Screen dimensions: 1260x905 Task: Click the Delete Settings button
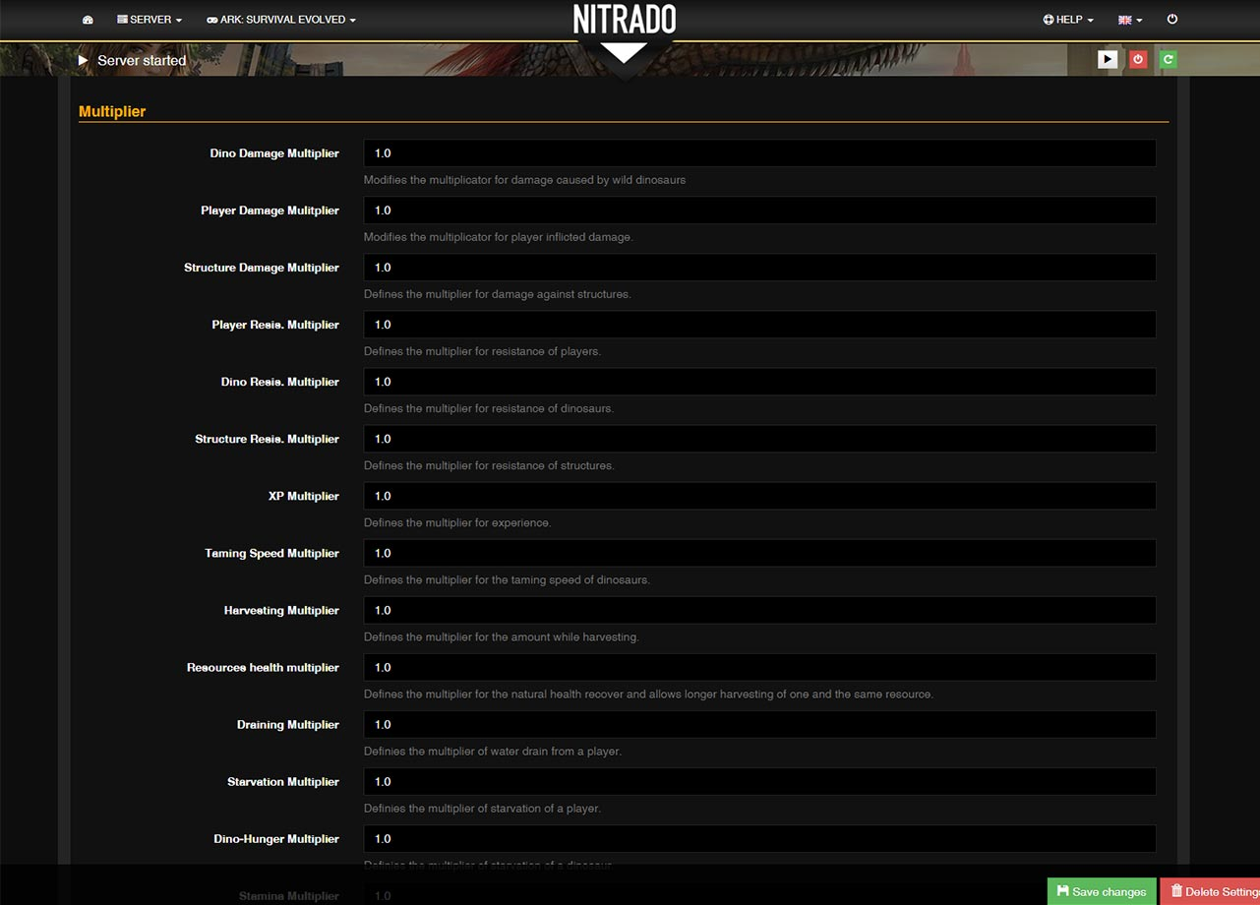[x=1210, y=891]
